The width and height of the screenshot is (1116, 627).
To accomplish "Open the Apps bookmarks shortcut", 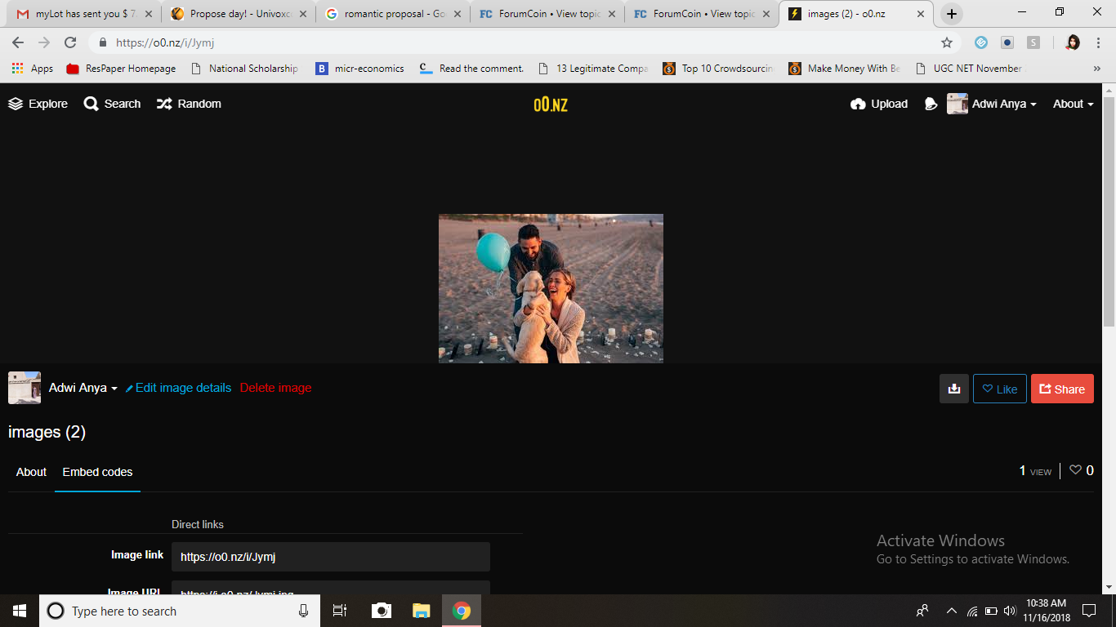I will click(33, 69).
